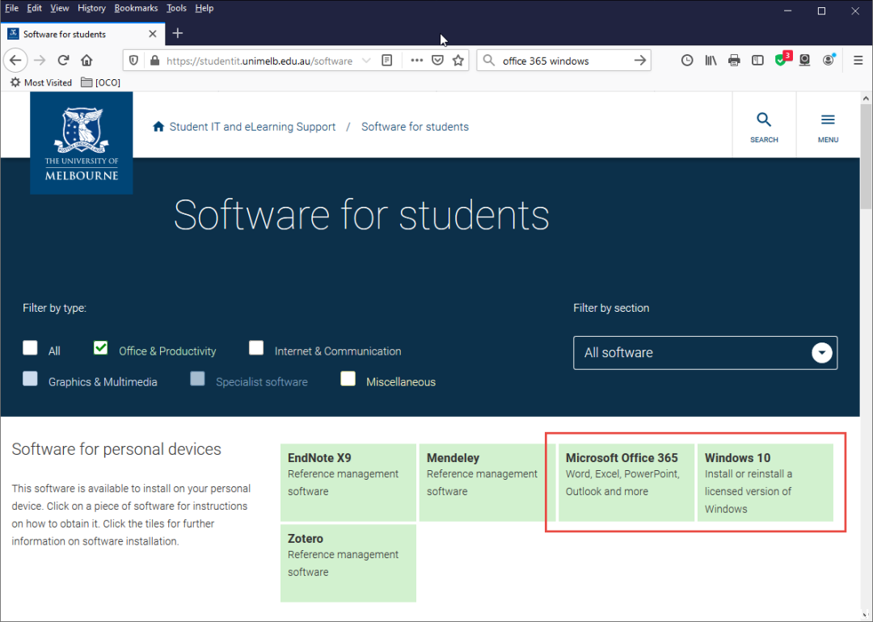Open the Mendeley tile

point(487,482)
